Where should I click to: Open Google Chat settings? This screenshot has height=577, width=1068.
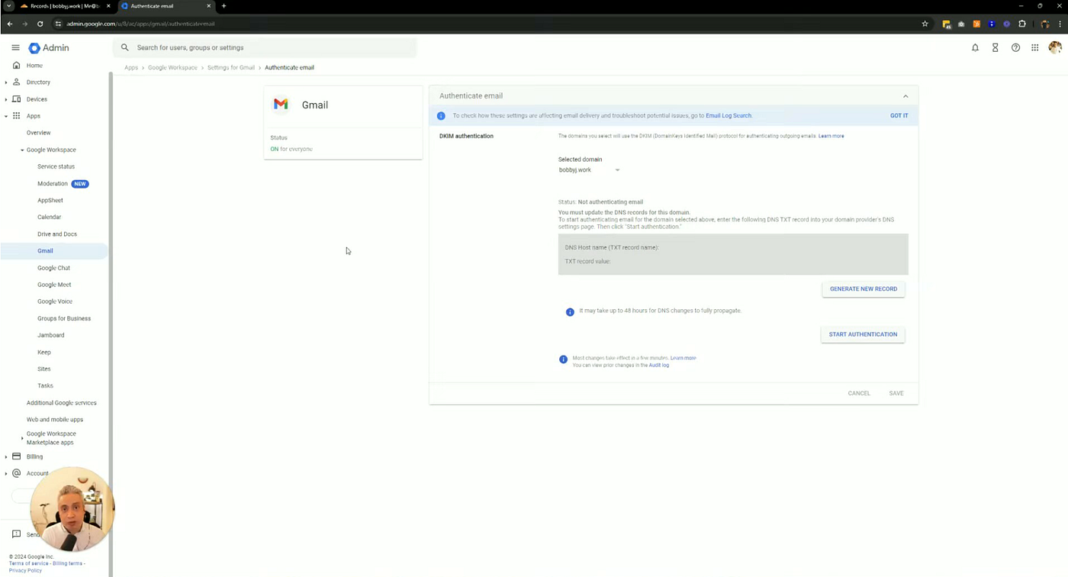click(x=53, y=268)
